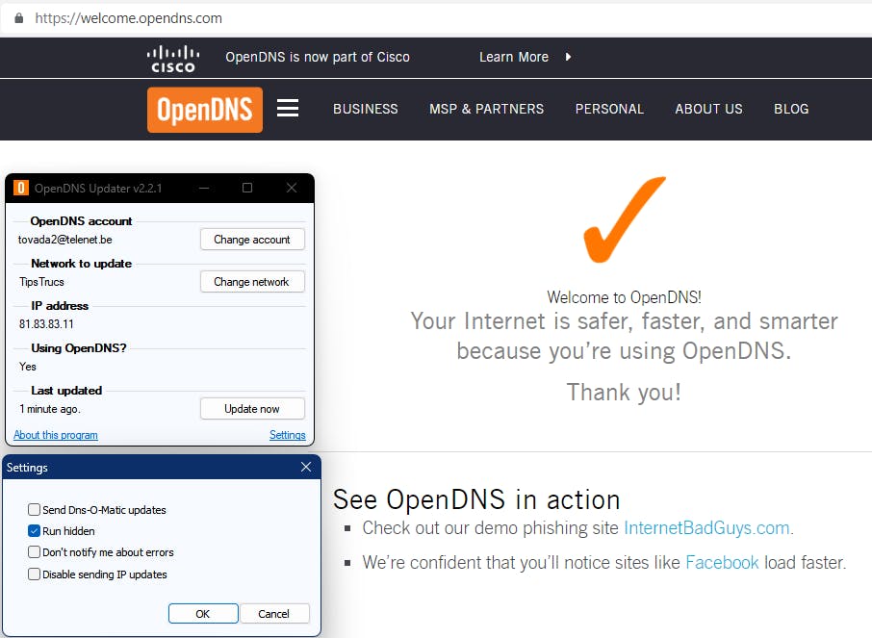The height and width of the screenshot is (638, 872).
Task: Click the 'See OpenDNS in action' heading
Action: point(476,499)
